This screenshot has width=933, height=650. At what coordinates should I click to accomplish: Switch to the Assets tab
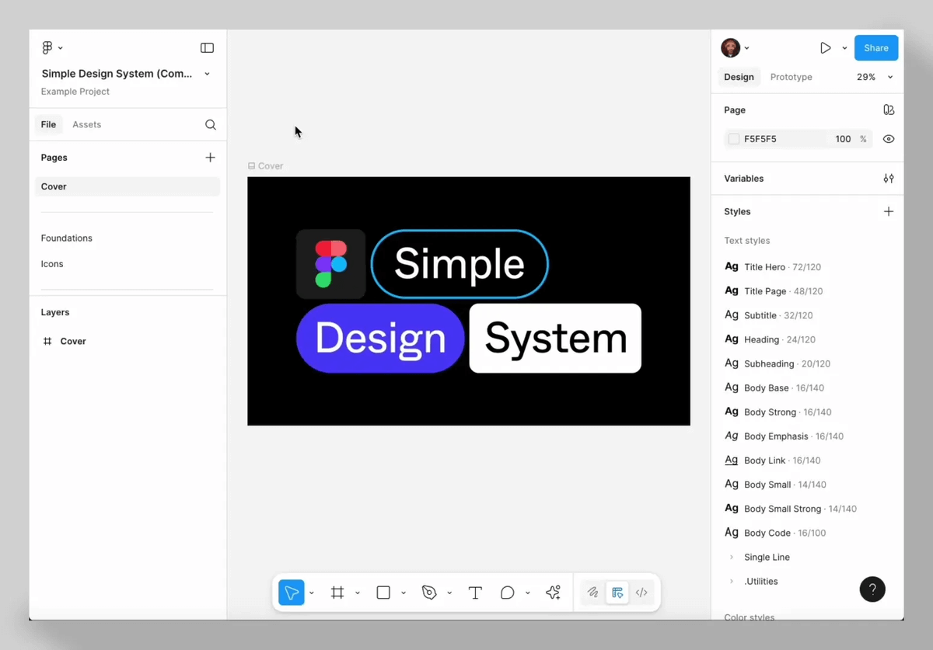[x=86, y=124]
